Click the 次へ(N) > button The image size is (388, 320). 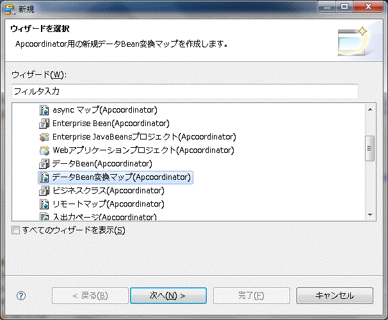(x=168, y=296)
